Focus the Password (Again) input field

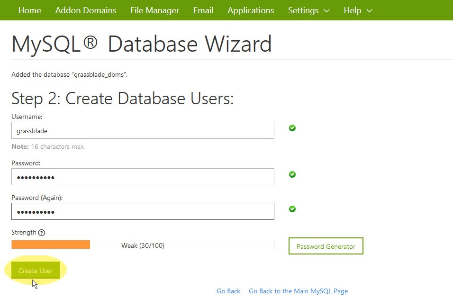[x=143, y=211]
